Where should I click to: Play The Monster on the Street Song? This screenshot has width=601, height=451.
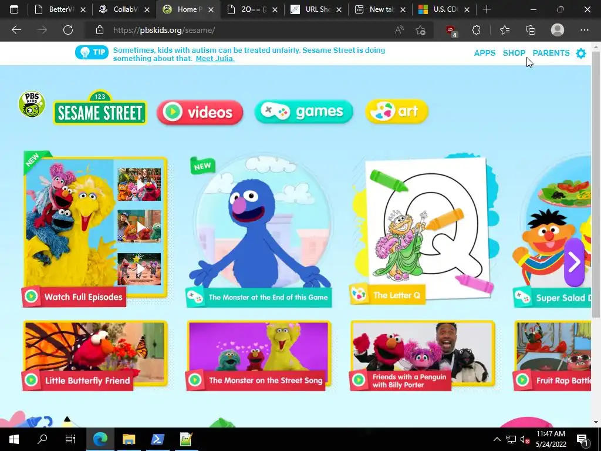tap(259, 355)
